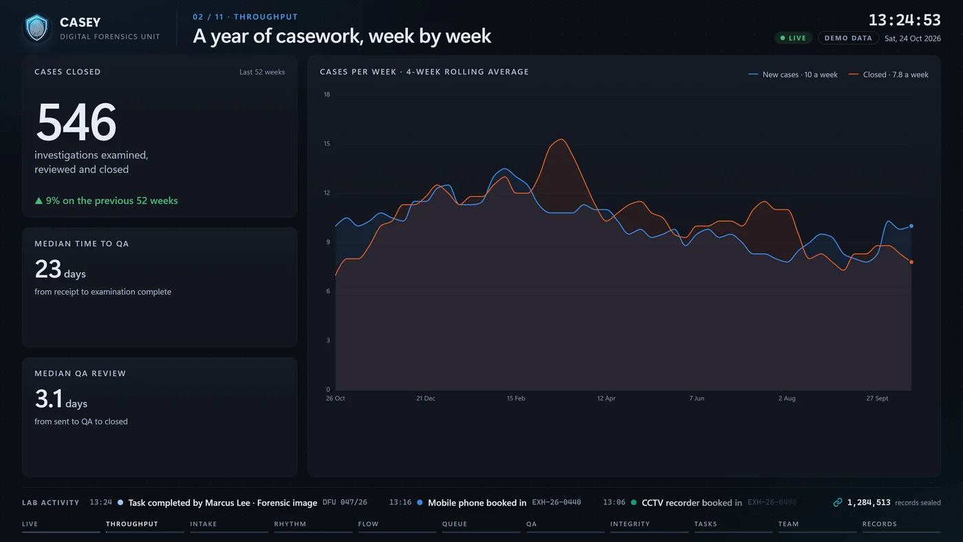Click the pale dot before Task completed activity
The height and width of the screenshot is (542, 963).
120,503
